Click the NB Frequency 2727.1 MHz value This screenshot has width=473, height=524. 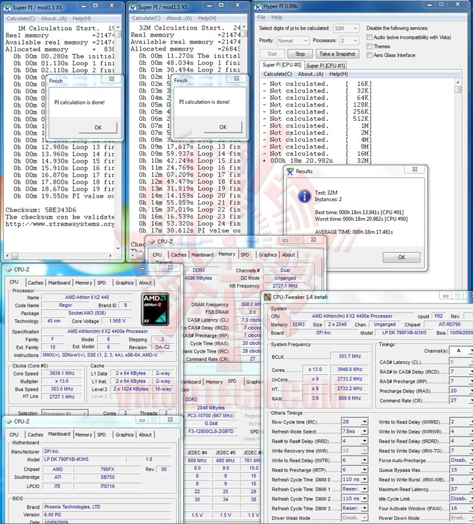(285, 286)
